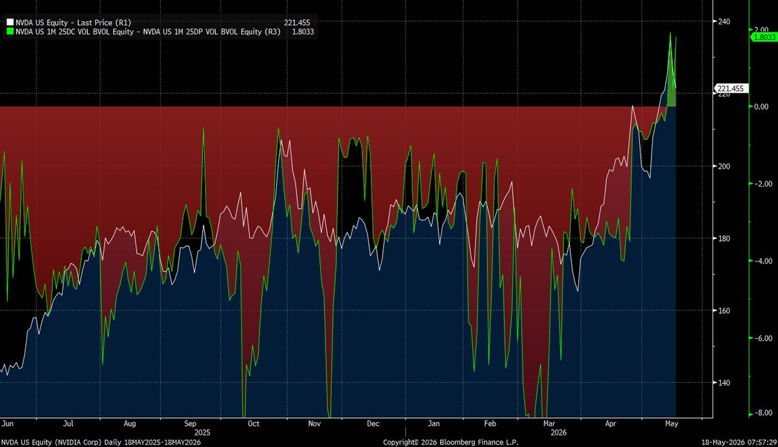Click the Nov month label
This screenshot has width=778, height=447.
[314, 423]
